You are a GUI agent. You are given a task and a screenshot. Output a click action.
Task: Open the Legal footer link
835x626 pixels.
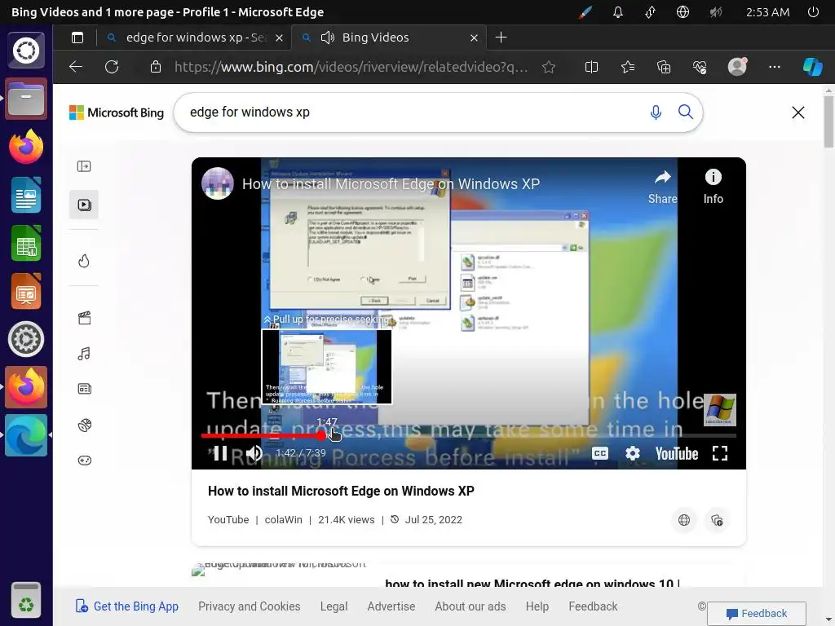334,606
